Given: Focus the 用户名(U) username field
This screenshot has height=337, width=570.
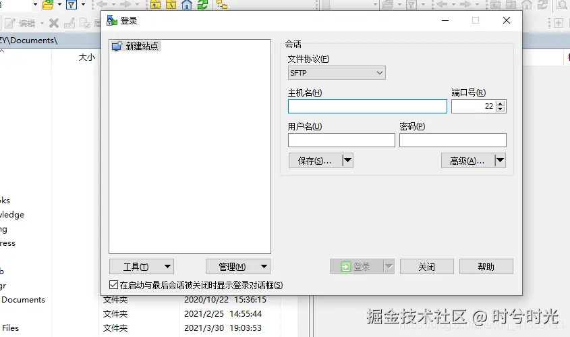Looking at the screenshot, I should (341, 140).
